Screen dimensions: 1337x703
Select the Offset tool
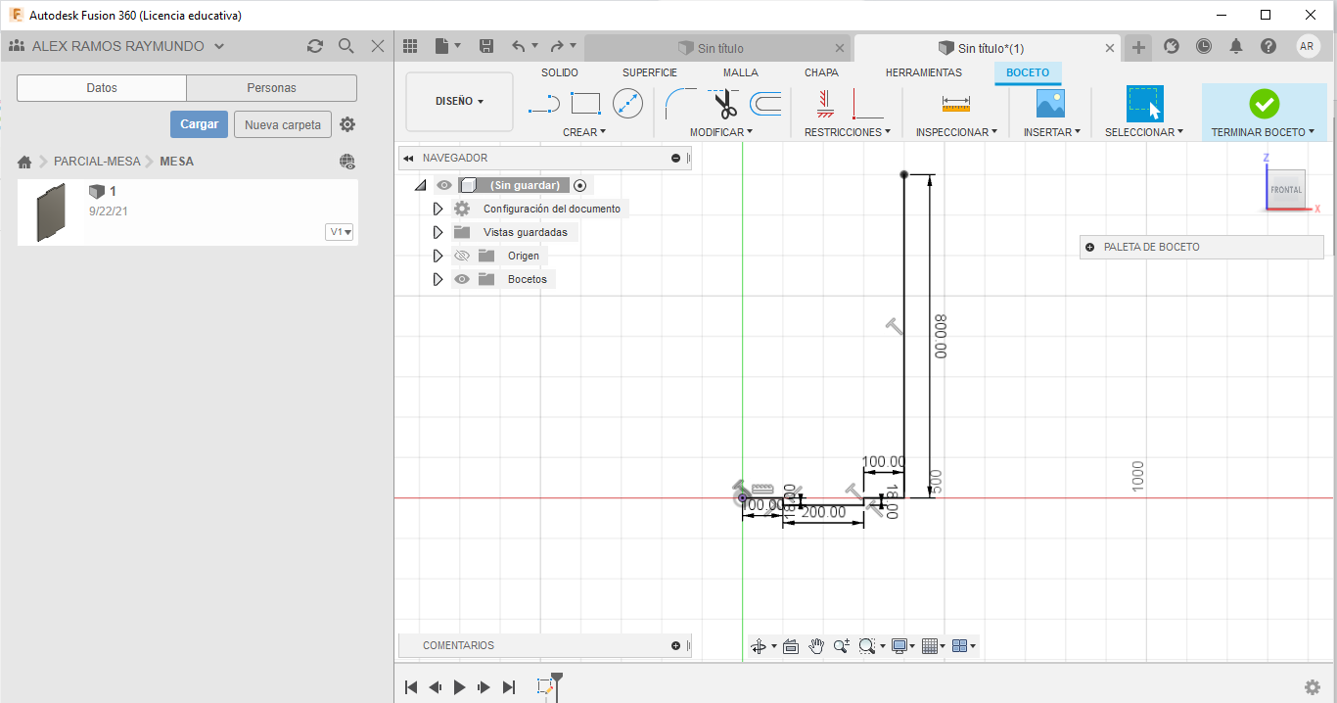pos(765,104)
